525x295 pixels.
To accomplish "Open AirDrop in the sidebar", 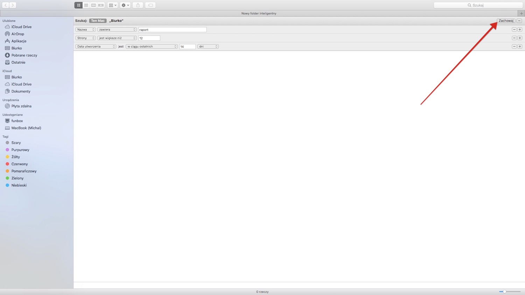I will 17,34.
